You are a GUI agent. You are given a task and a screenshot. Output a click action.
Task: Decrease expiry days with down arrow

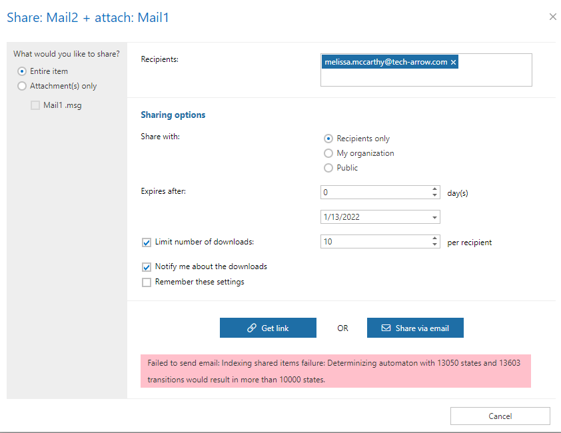(x=435, y=195)
